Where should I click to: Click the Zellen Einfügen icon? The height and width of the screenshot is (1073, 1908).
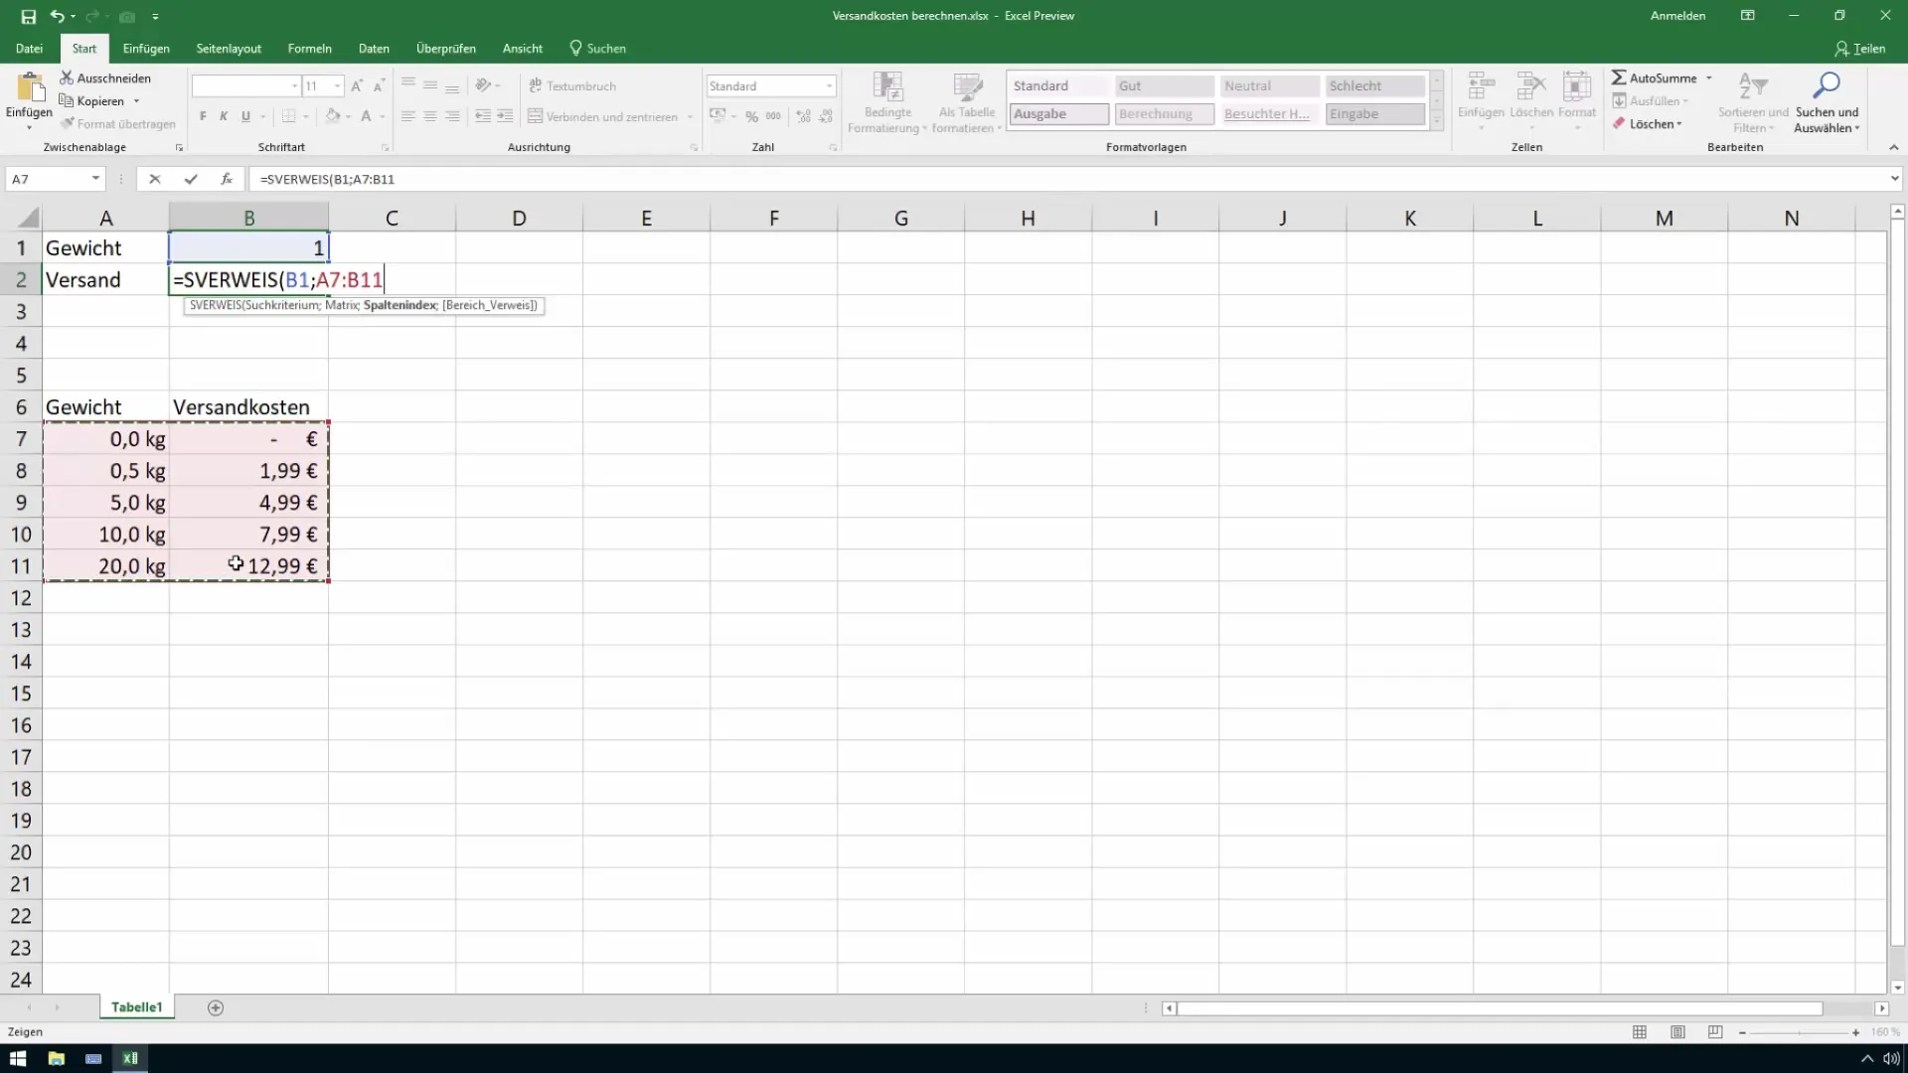point(1481,87)
